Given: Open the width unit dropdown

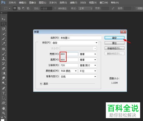Looking at the screenshot, I should tap(88, 54).
